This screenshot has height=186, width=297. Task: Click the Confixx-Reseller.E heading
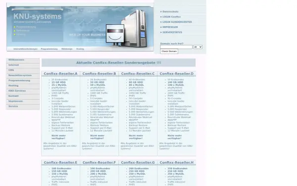click(x=60, y=163)
